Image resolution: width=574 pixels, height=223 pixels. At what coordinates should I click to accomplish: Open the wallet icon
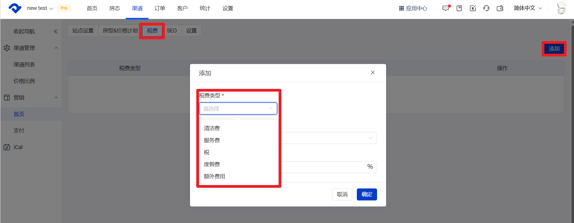pos(500,8)
